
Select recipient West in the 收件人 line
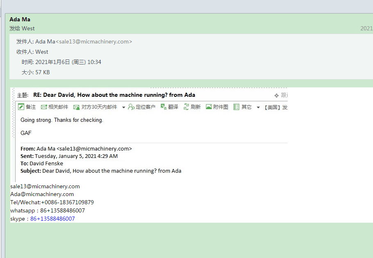(x=42, y=52)
